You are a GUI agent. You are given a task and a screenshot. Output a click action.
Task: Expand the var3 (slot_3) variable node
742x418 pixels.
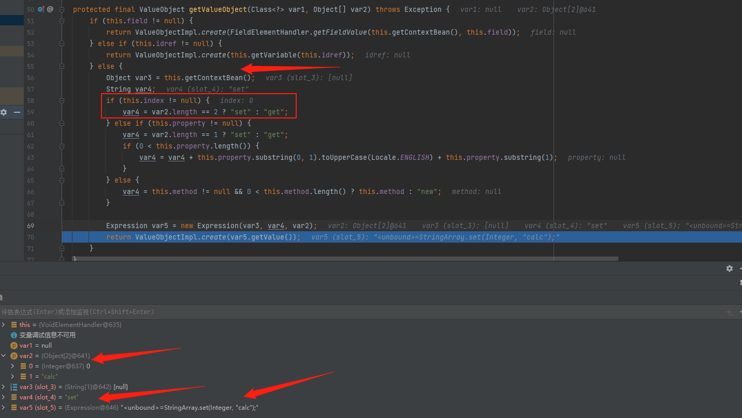(x=4, y=387)
